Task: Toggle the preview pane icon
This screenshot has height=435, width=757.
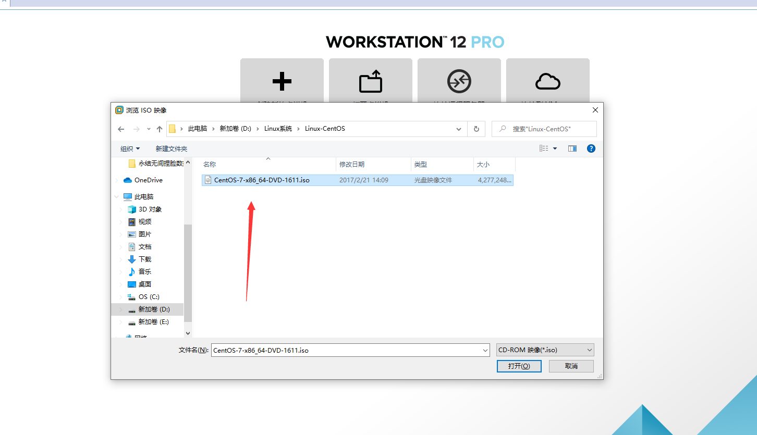Action: [x=572, y=148]
